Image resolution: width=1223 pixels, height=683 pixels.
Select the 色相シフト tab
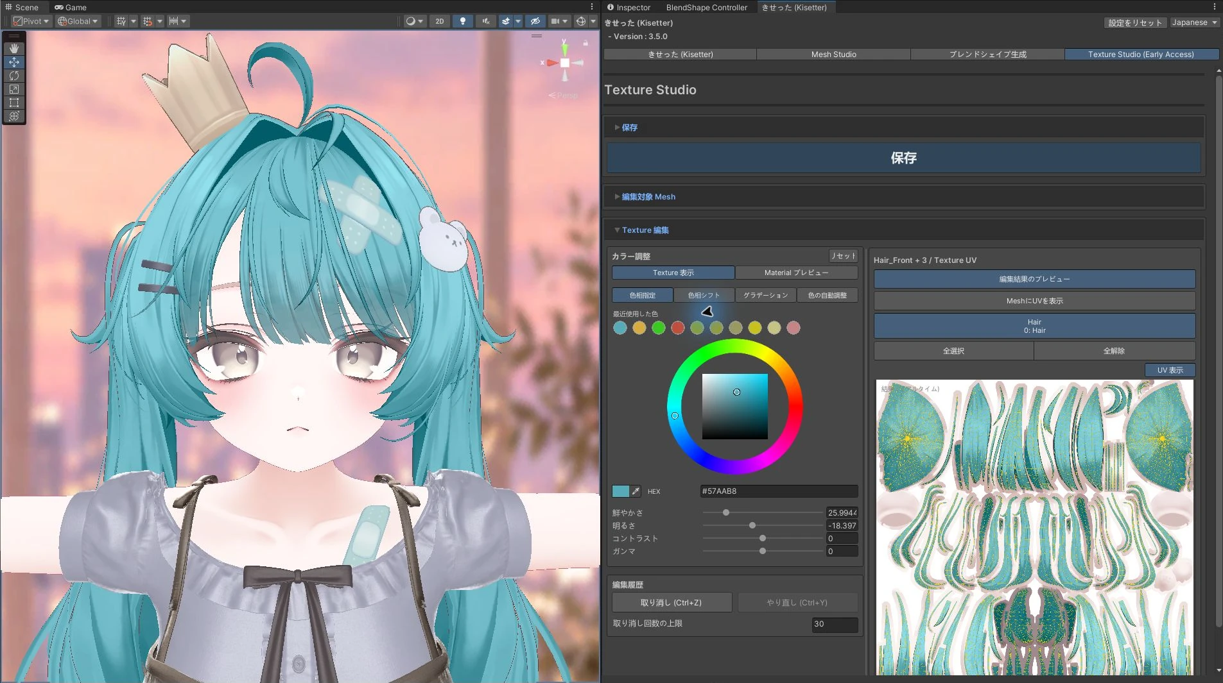pyautogui.click(x=704, y=295)
